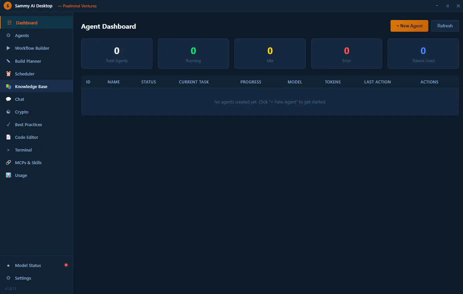Screen dimensions: 463x294
Task: Click the Agents gear icon
Action: point(8,35)
